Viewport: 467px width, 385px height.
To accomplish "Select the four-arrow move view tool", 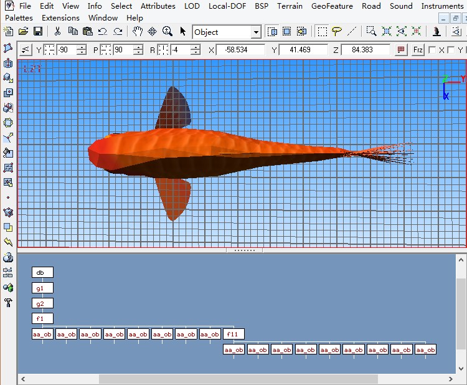I will 152,31.
